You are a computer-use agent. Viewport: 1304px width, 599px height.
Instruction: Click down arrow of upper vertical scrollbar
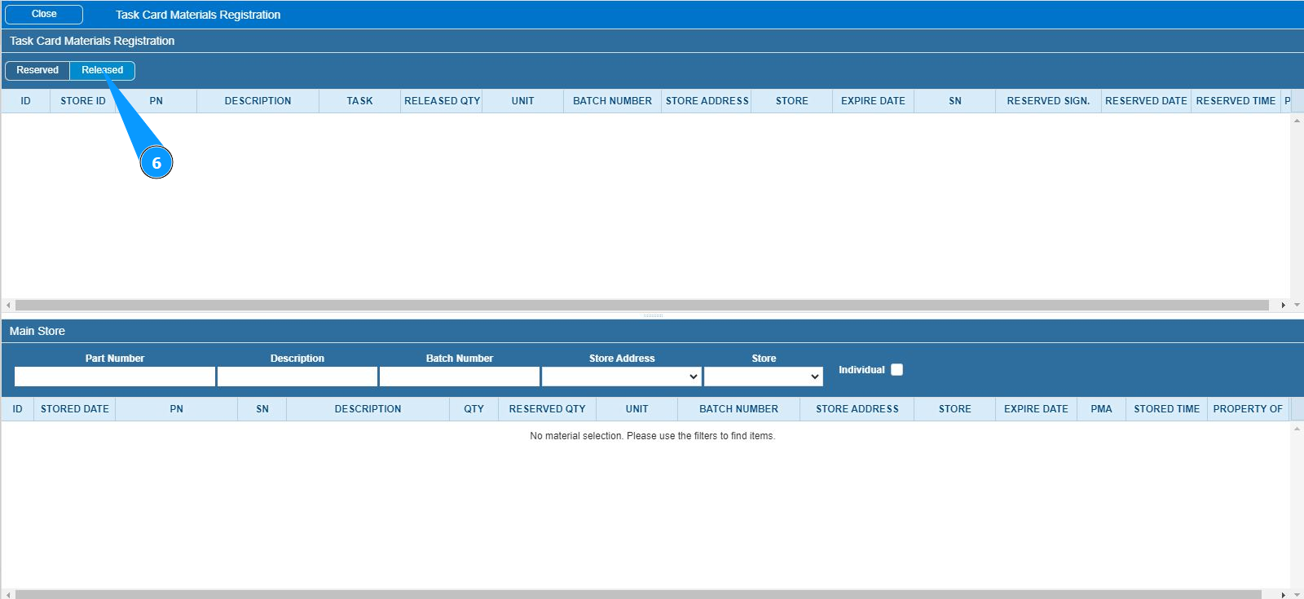(1297, 305)
